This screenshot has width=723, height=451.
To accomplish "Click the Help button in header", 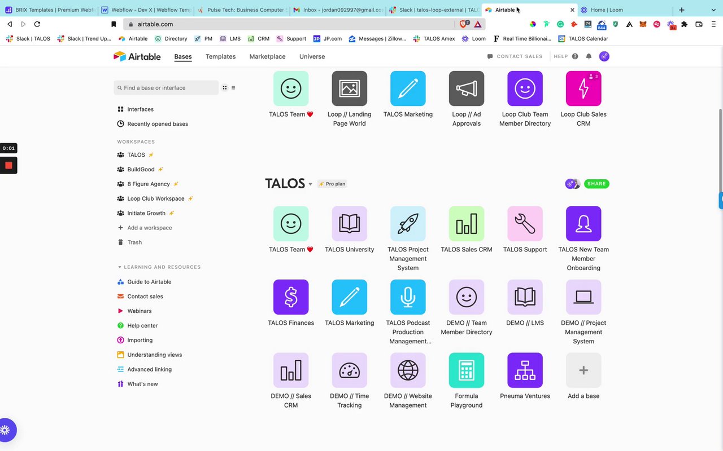I will coord(566,56).
